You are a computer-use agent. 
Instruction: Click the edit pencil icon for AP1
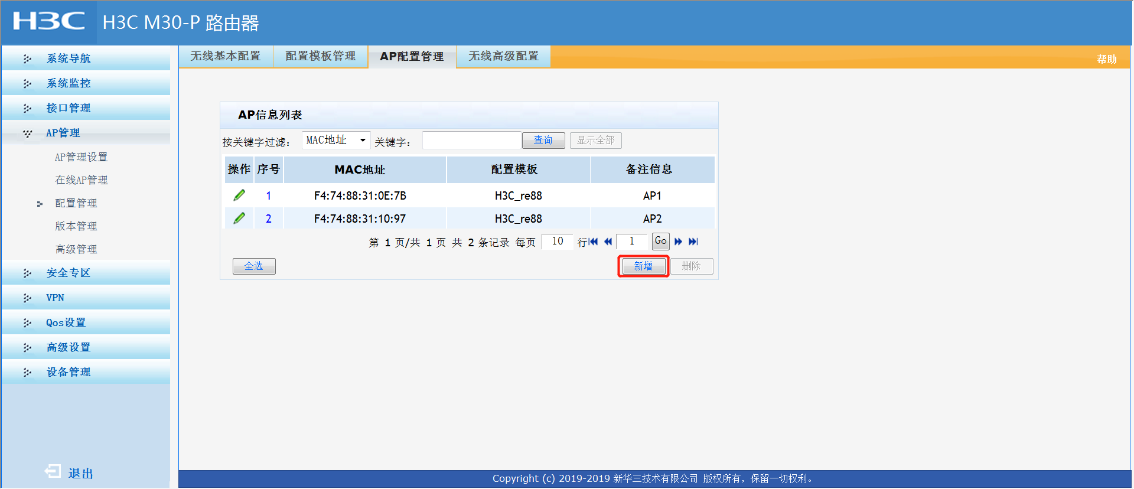point(239,195)
